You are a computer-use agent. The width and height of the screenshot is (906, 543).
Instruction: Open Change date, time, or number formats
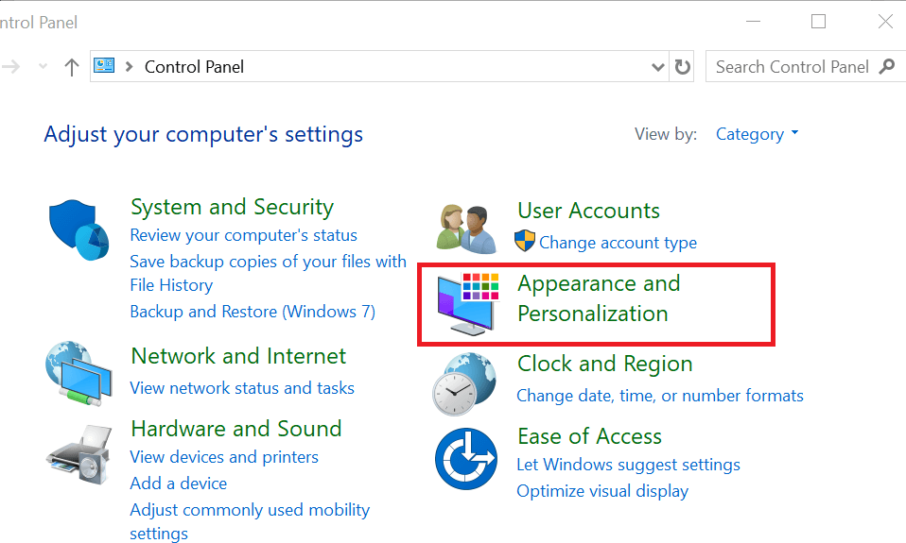point(660,396)
